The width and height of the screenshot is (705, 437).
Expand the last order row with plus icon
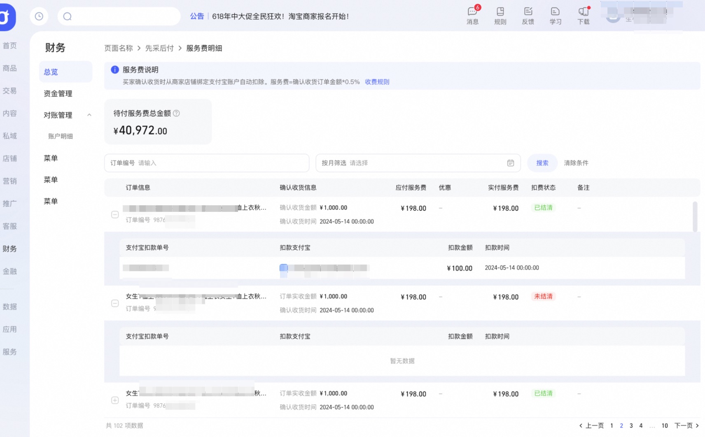(x=115, y=400)
